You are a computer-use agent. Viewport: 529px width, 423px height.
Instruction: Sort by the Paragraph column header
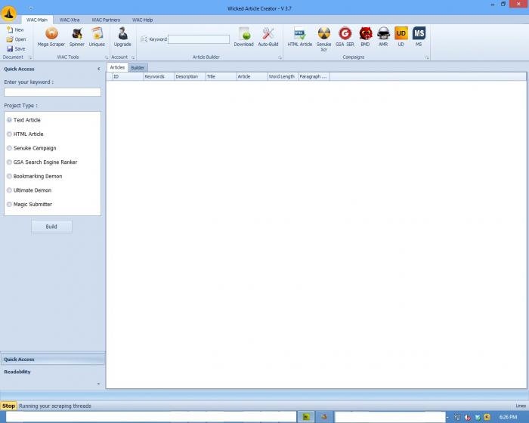pos(314,76)
